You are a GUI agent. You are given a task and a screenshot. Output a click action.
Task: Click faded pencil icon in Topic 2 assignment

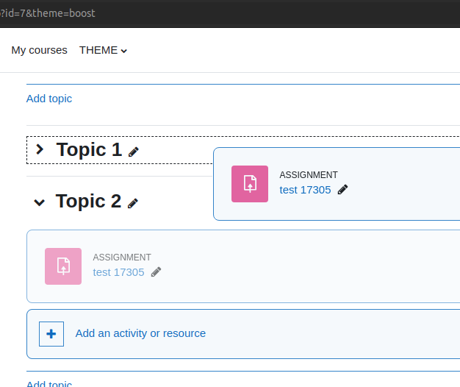156,272
